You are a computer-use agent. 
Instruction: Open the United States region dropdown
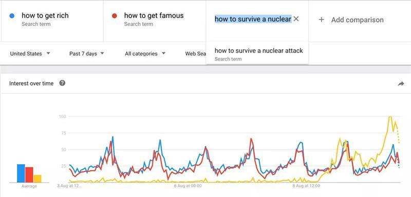(30, 54)
